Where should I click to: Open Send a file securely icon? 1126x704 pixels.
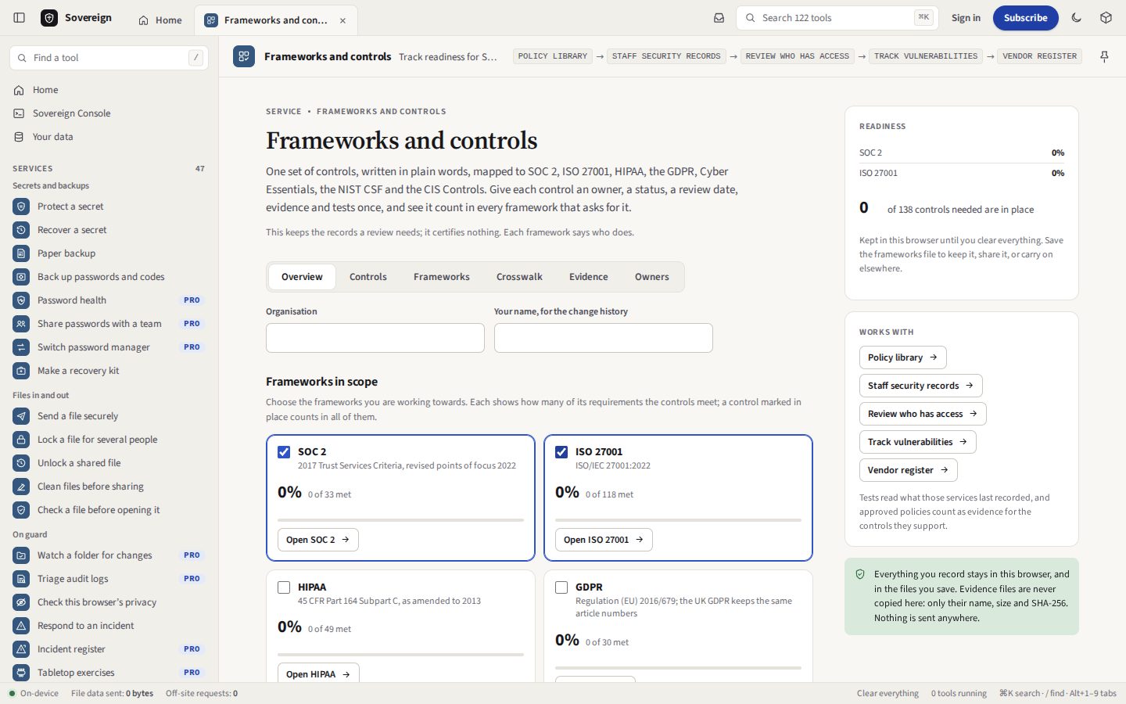tap(21, 416)
